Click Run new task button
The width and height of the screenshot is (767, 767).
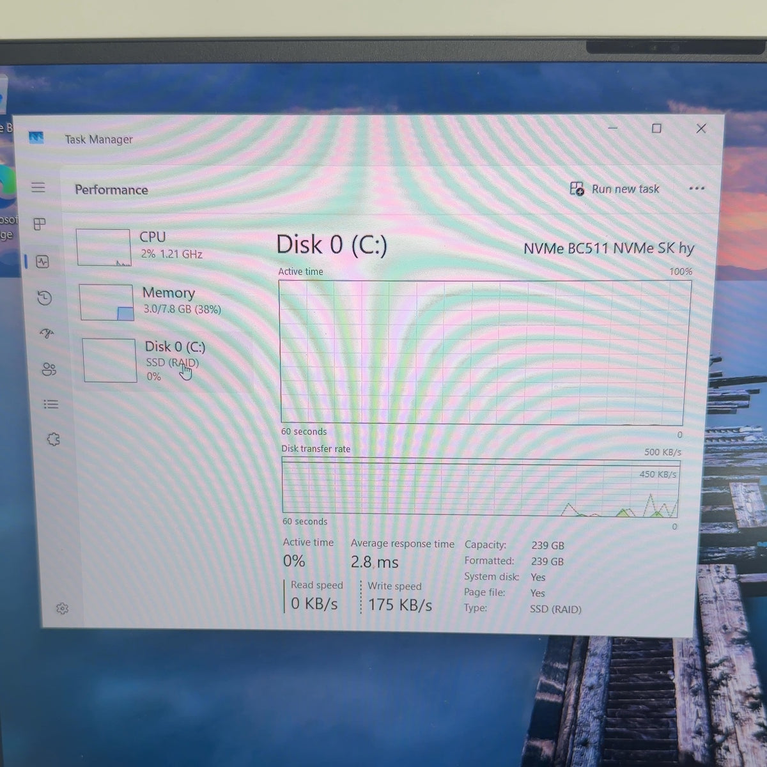(614, 189)
